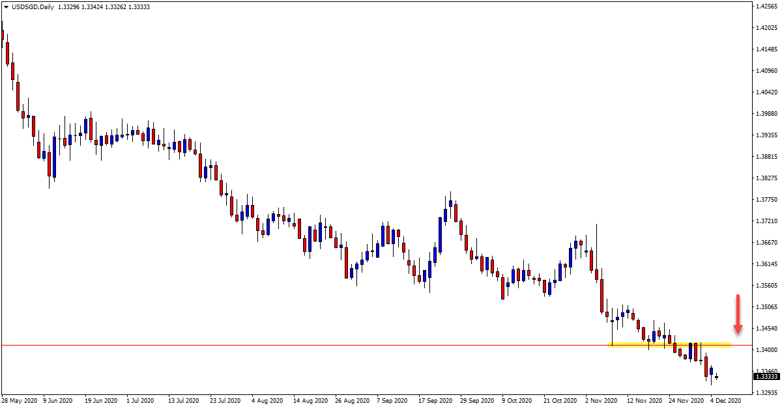Click price axis label 1.36145

tap(767, 264)
